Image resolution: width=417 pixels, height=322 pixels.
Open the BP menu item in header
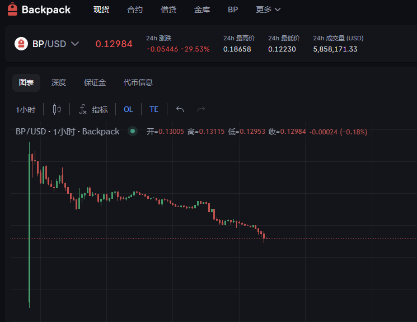pyautogui.click(x=233, y=10)
